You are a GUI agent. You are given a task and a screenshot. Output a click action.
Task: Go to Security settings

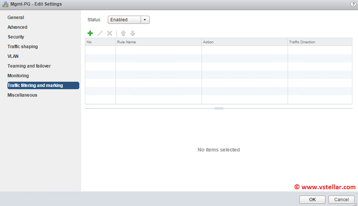(16, 37)
